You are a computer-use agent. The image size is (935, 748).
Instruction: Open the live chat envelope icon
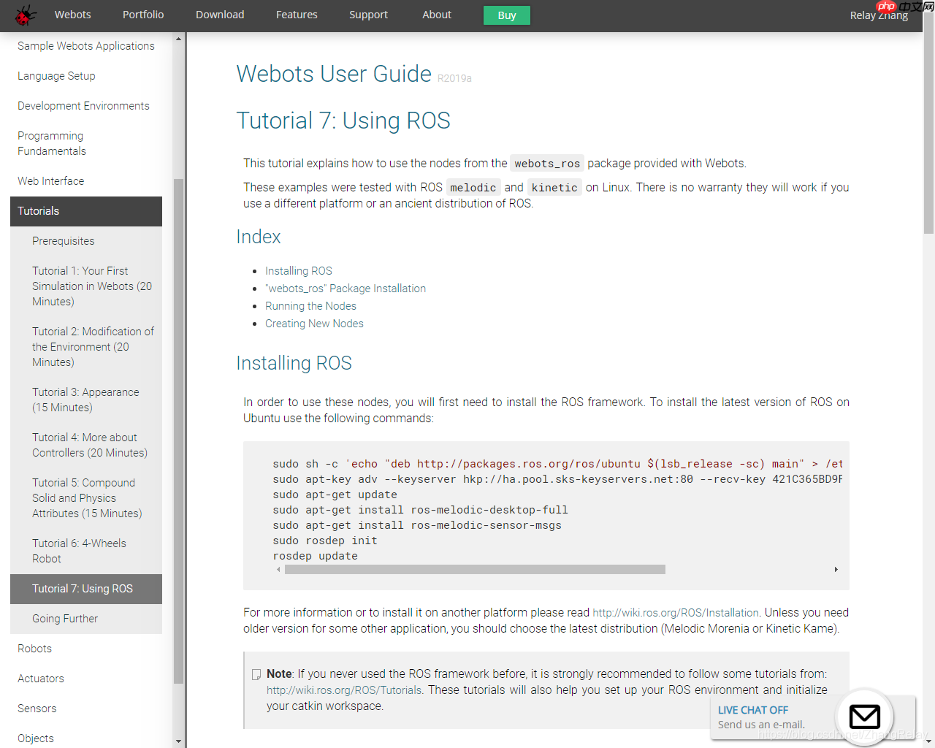tap(865, 717)
